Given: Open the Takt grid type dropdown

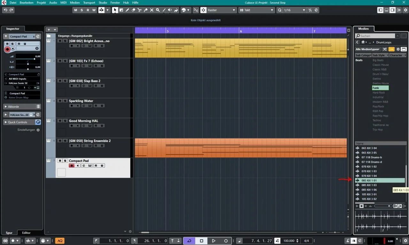Looking at the screenshot, I should [257, 10].
